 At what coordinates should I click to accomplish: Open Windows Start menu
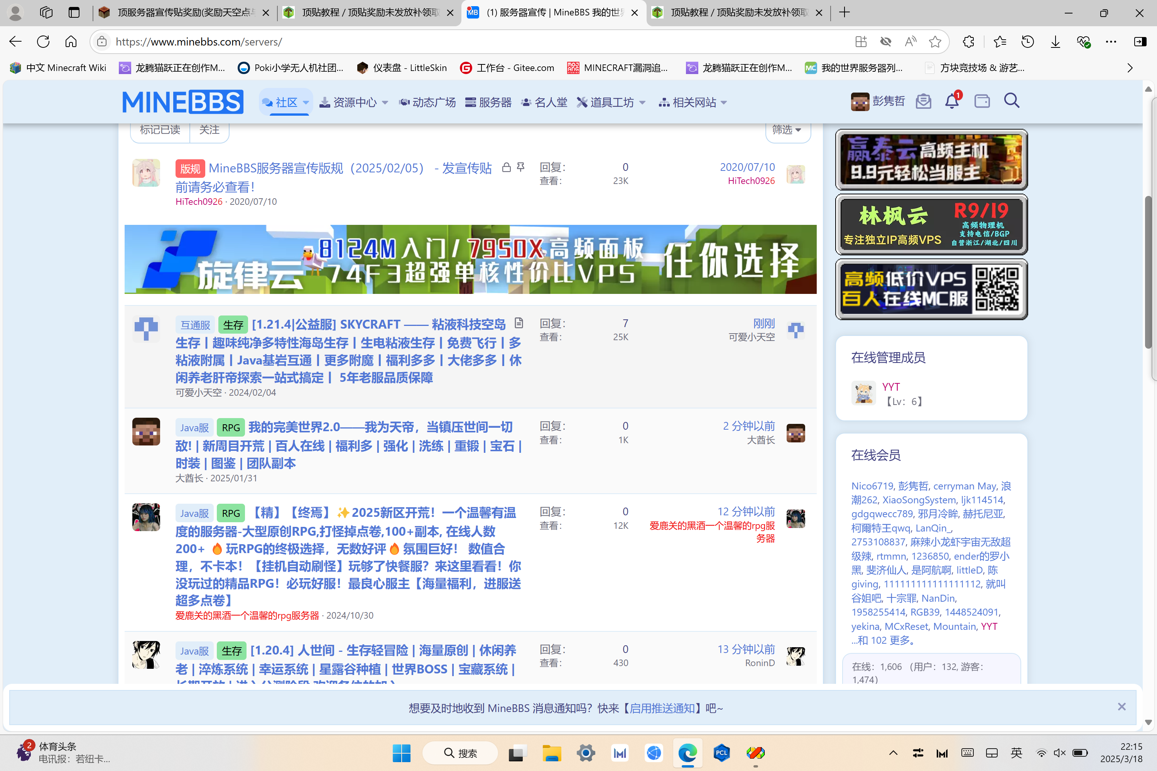coord(401,753)
